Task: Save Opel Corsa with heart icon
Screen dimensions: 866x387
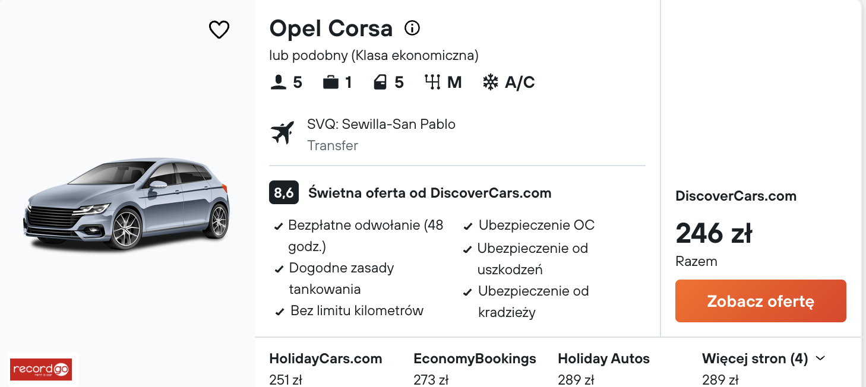Action: [219, 30]
